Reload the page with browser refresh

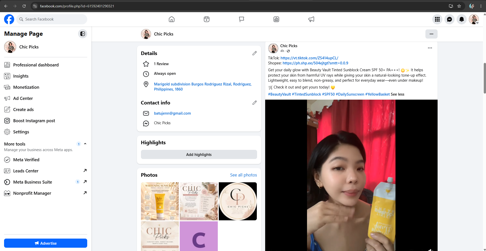tap(24, 6)
